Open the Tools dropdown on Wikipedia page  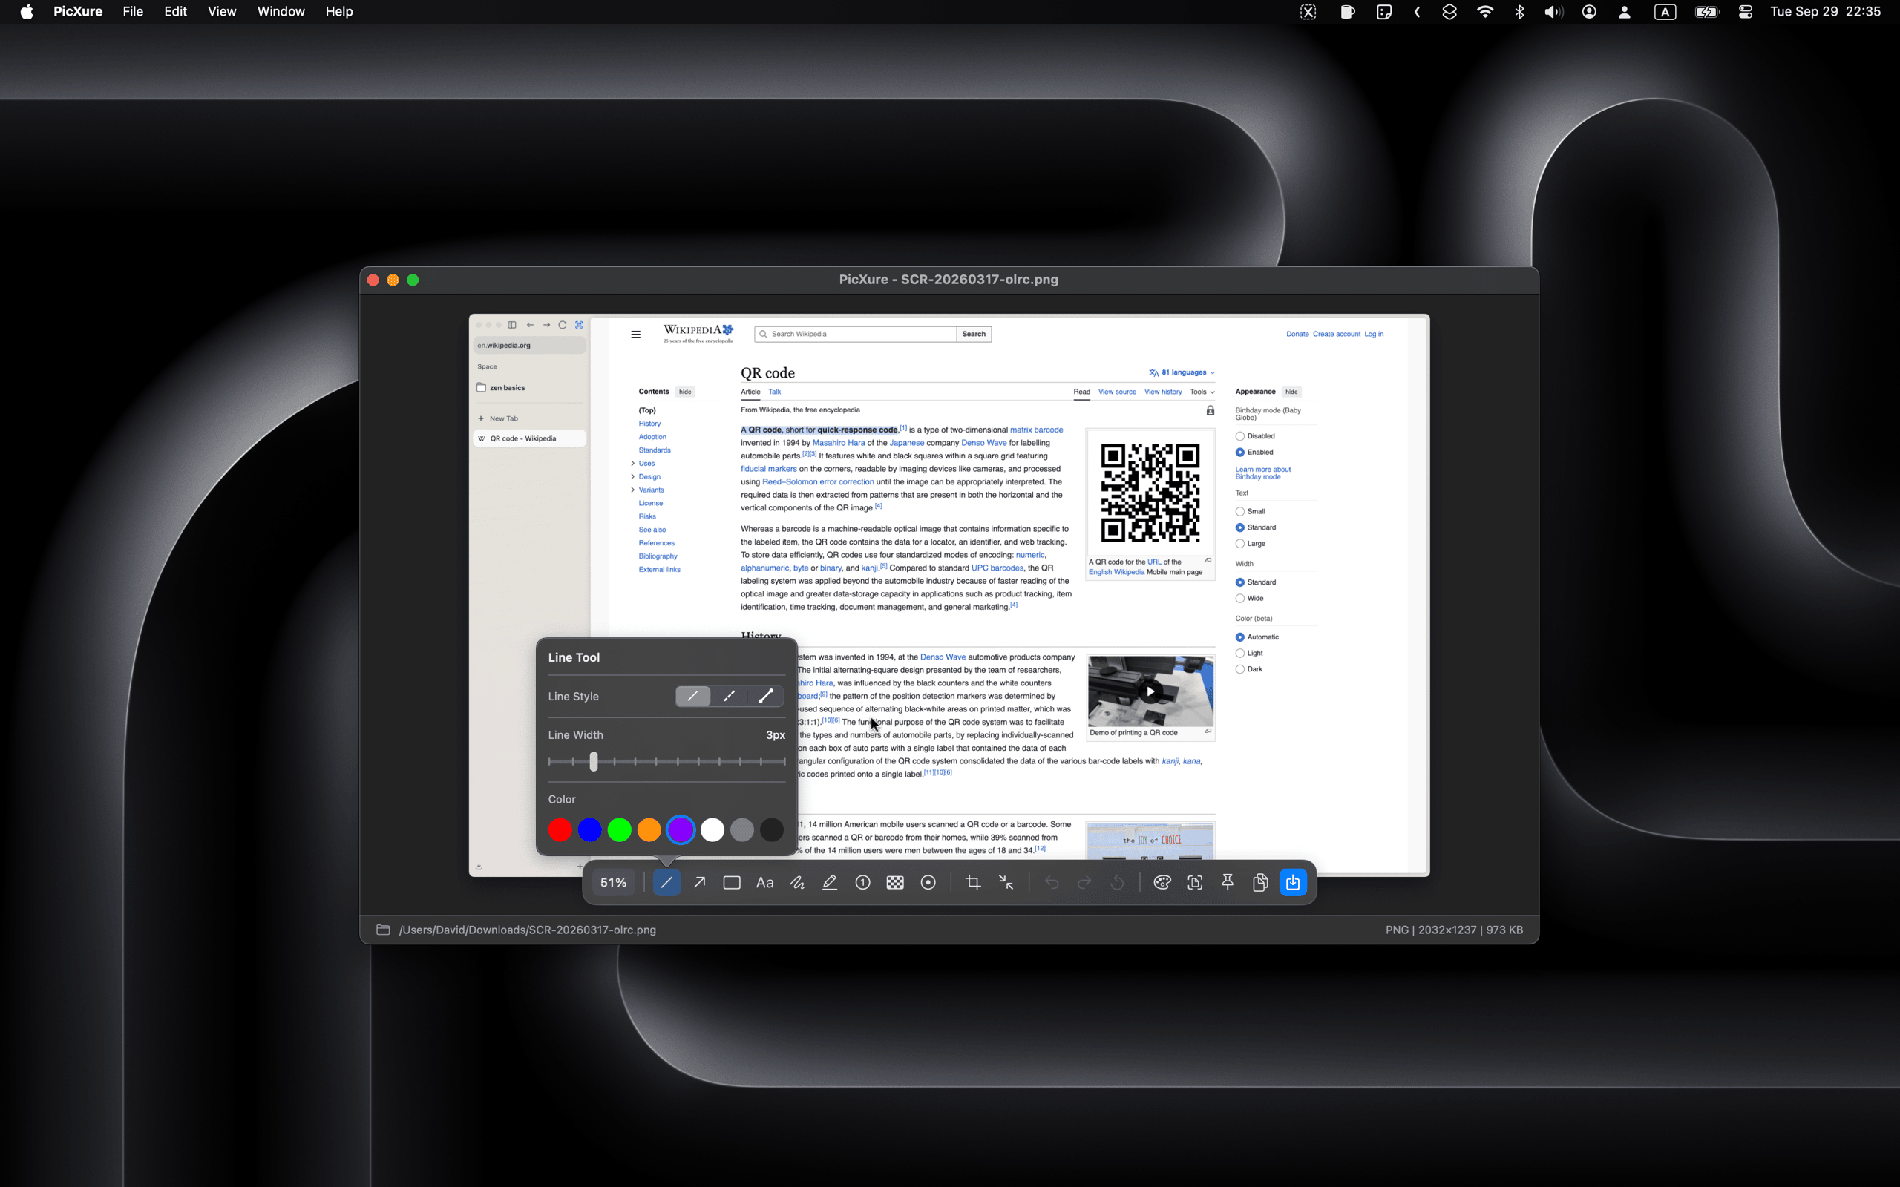click(1202, 392)
